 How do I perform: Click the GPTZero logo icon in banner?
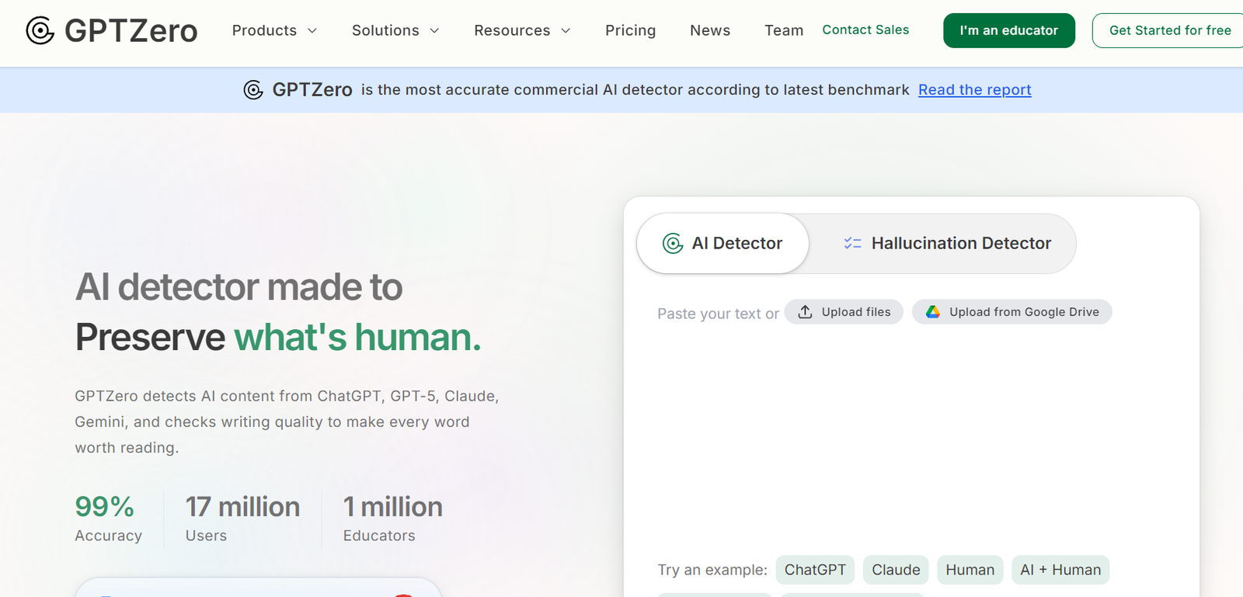coord(253,90)
